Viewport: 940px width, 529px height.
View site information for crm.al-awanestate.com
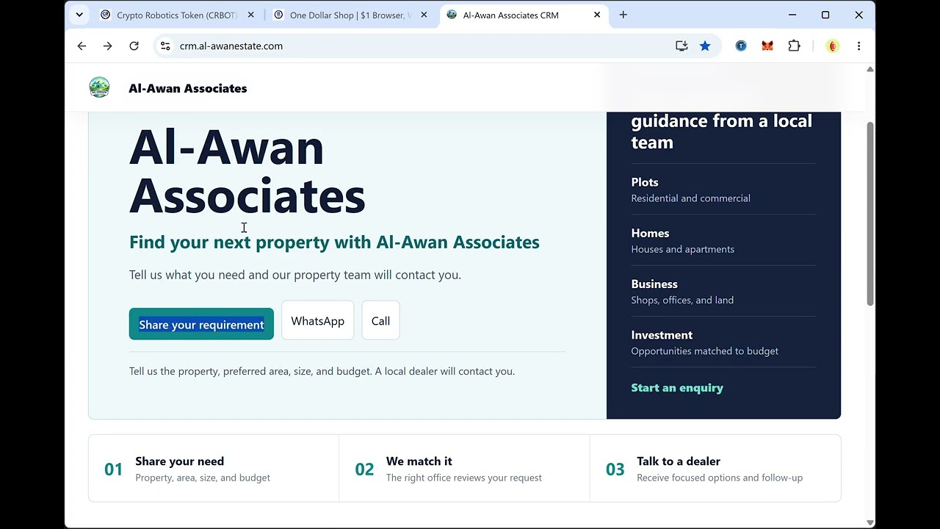point(165,46)
